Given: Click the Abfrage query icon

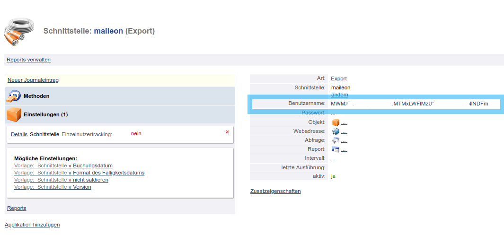Looking at the screenshot, I should tap(336, 140).
